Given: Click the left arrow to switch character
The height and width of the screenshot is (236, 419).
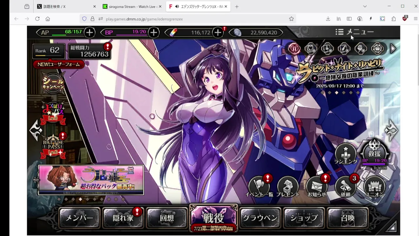Looking at the screenshot, I should click(x=36, y=130).
